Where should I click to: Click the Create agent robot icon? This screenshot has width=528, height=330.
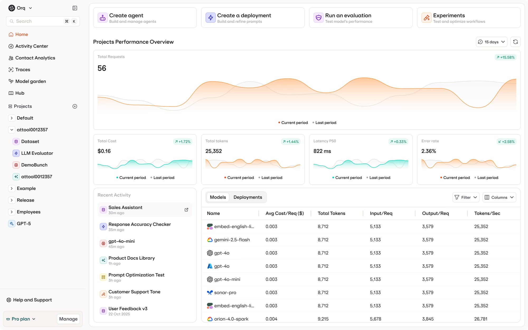click(x=103, y=18)
